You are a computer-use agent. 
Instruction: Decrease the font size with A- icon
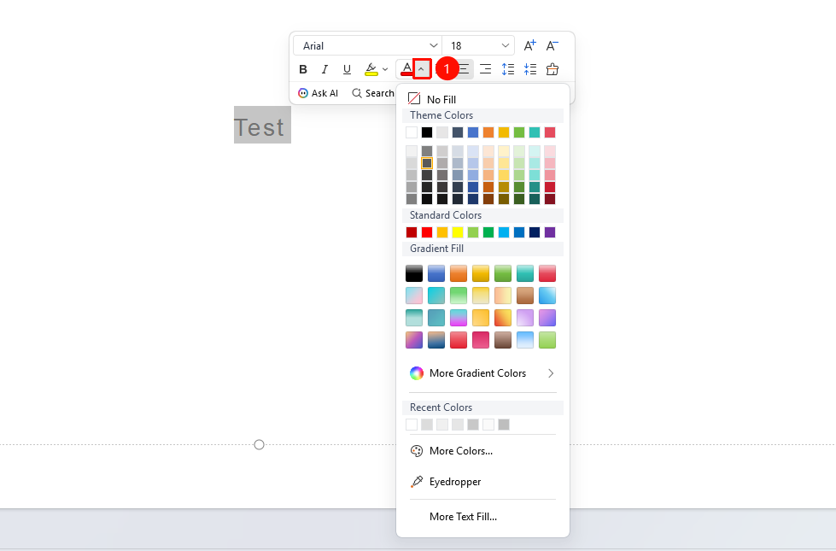pyautogui.click(x=552, y=46)
